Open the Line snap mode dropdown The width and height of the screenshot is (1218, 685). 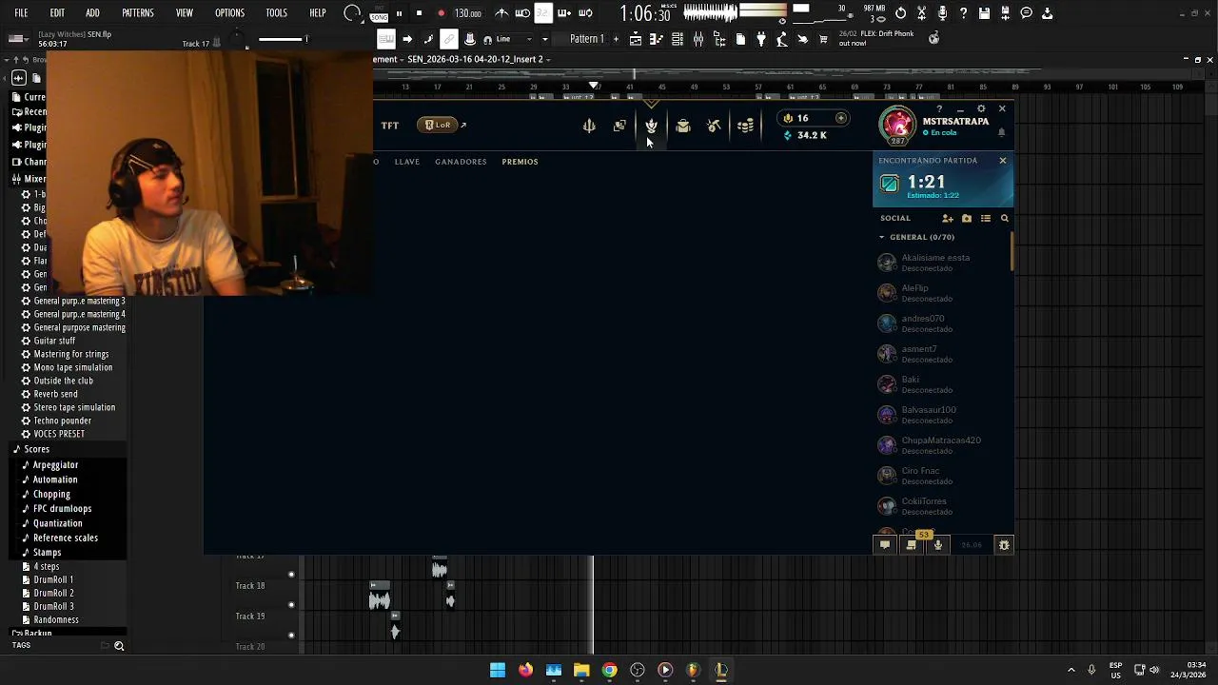coord(516,39)
